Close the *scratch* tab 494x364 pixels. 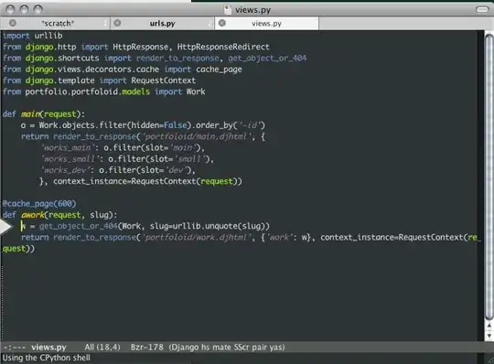click(13, 23)
